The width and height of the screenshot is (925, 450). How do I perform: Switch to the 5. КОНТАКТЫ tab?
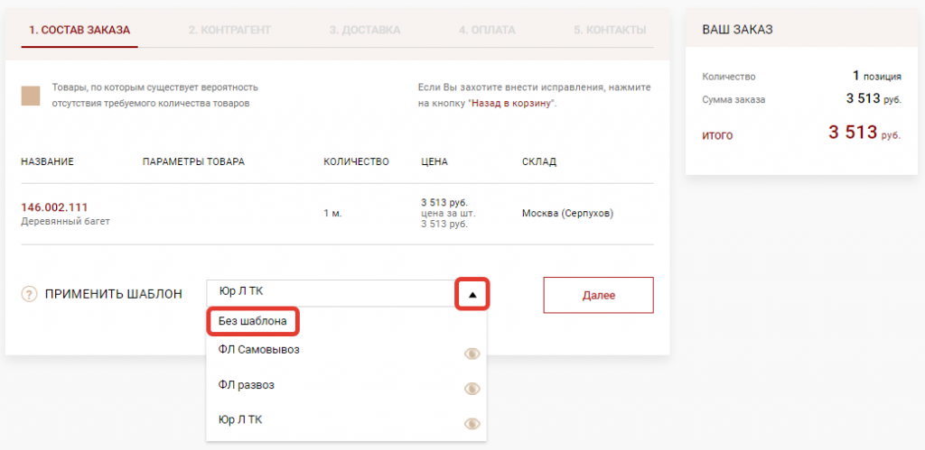click(x=610, y=30)
